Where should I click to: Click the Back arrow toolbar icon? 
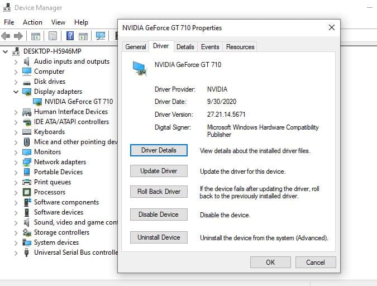6,36
